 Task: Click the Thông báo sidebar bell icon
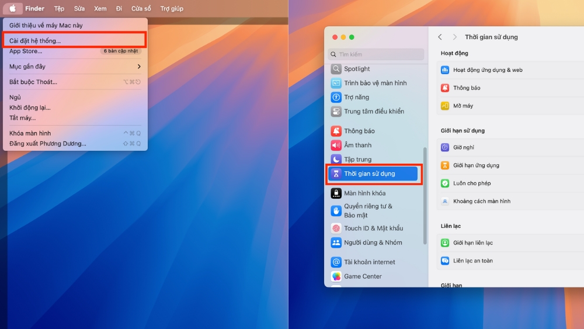[336, 131]
